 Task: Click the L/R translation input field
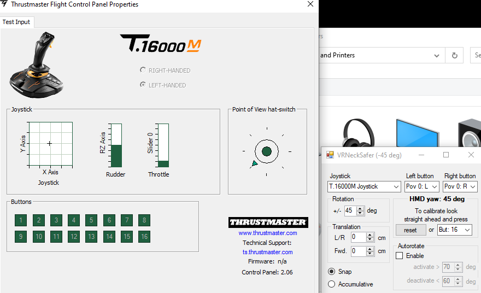click(x=359, y=237)
